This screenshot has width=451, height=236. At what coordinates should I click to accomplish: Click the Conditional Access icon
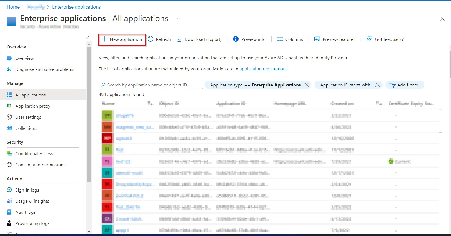tap(9, 153)
